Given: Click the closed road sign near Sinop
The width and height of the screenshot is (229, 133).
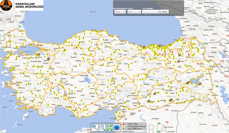Looking at the screenshot, I should tap(109, 36).
